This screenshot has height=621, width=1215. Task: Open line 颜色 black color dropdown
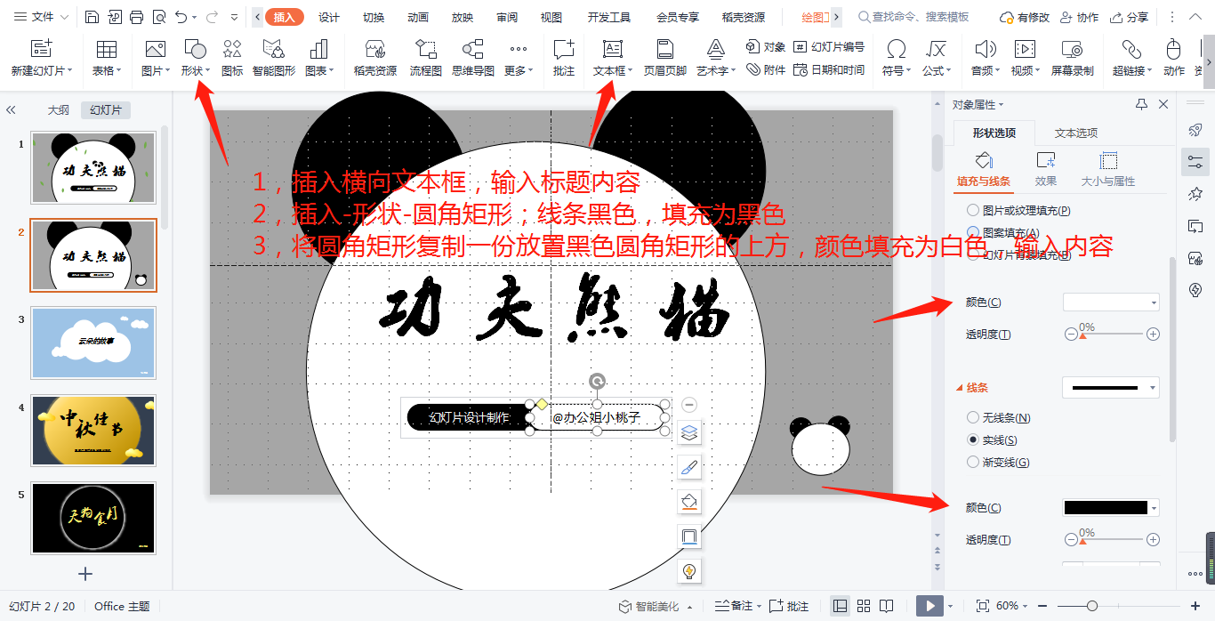[x=1111, y=508]
